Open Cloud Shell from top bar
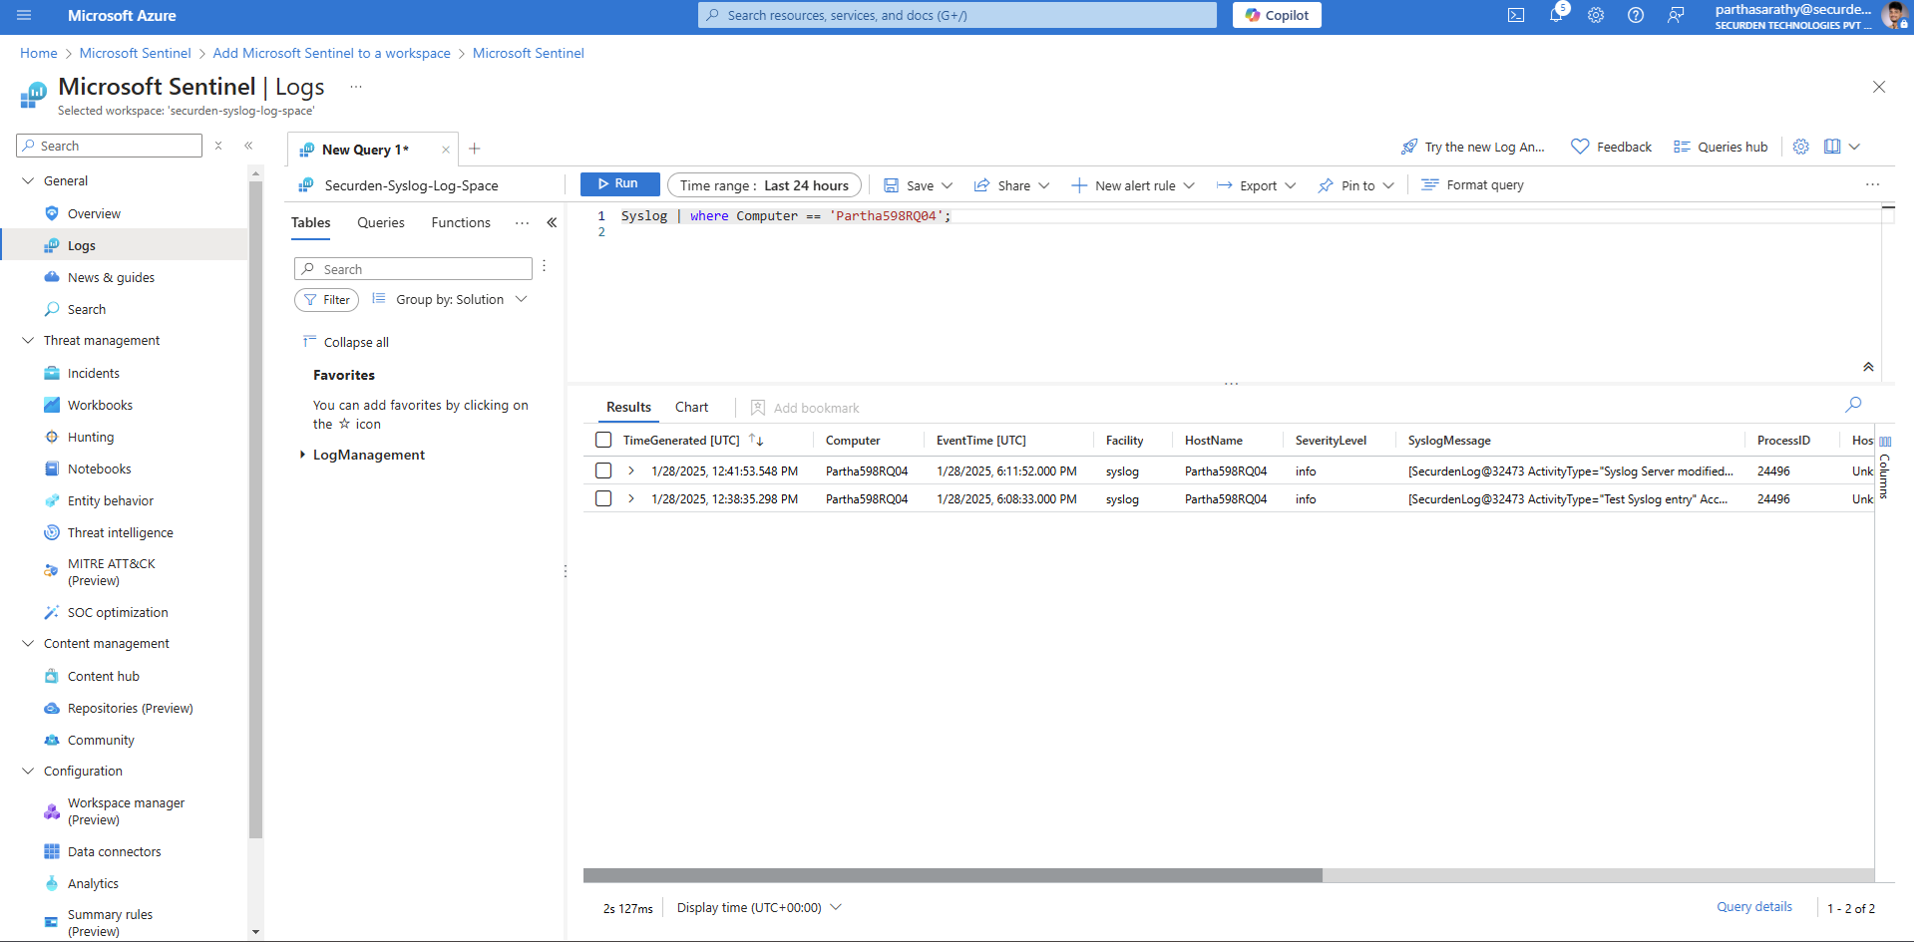 point(1516,15)
